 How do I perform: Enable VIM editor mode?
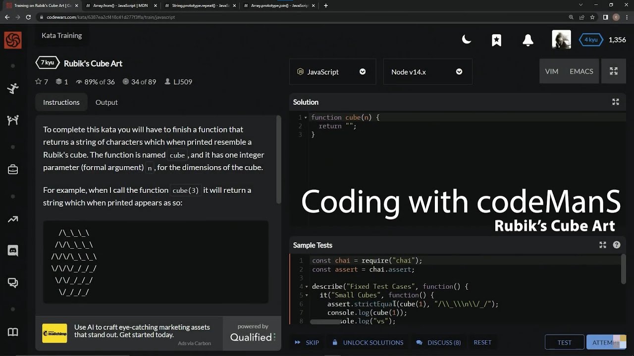[x=551, y=71]
